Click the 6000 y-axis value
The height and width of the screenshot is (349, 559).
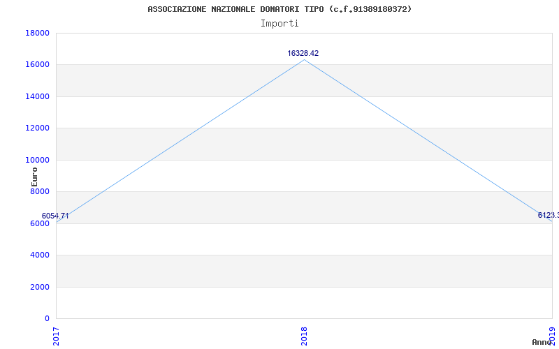point(39,223)
